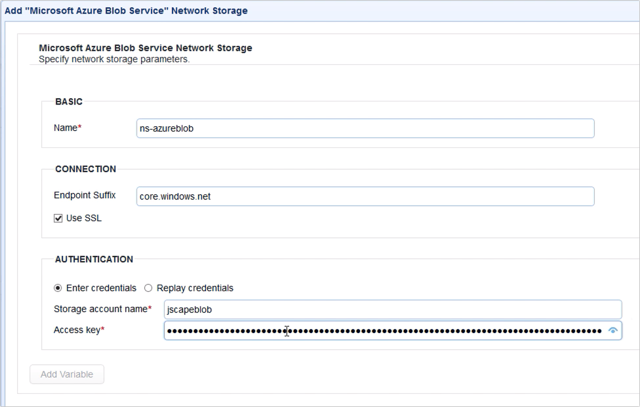Select the Replay credentials radio button
Screen dimensions: 640x407
tap(148, 288)
